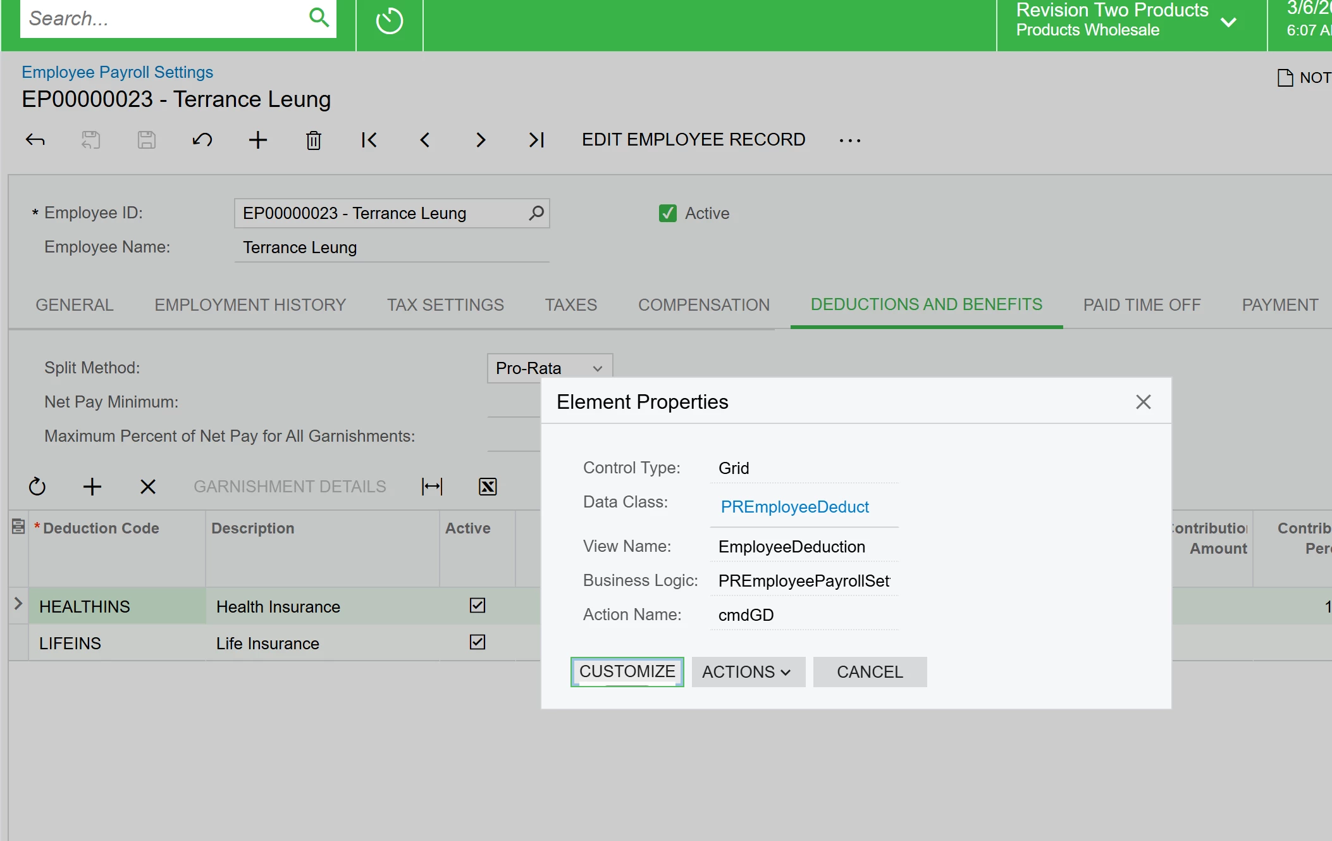Open the COMPENSATION tab
Image resolution: width=1332 pixels, height=841 pixels.
[x=703, y=305]
